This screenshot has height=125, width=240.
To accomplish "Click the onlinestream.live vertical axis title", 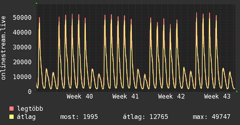I will click(x=3, y=48).
